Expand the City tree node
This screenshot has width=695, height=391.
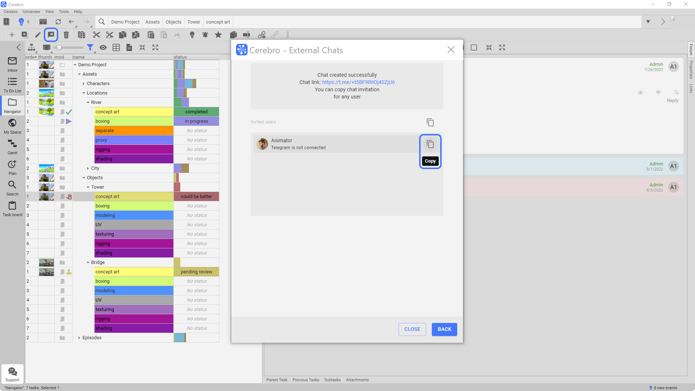point(88,168)
